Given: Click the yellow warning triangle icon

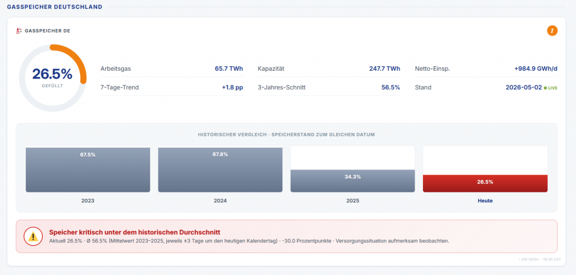Looking at the screenshot, I should (x=33, y=236).
